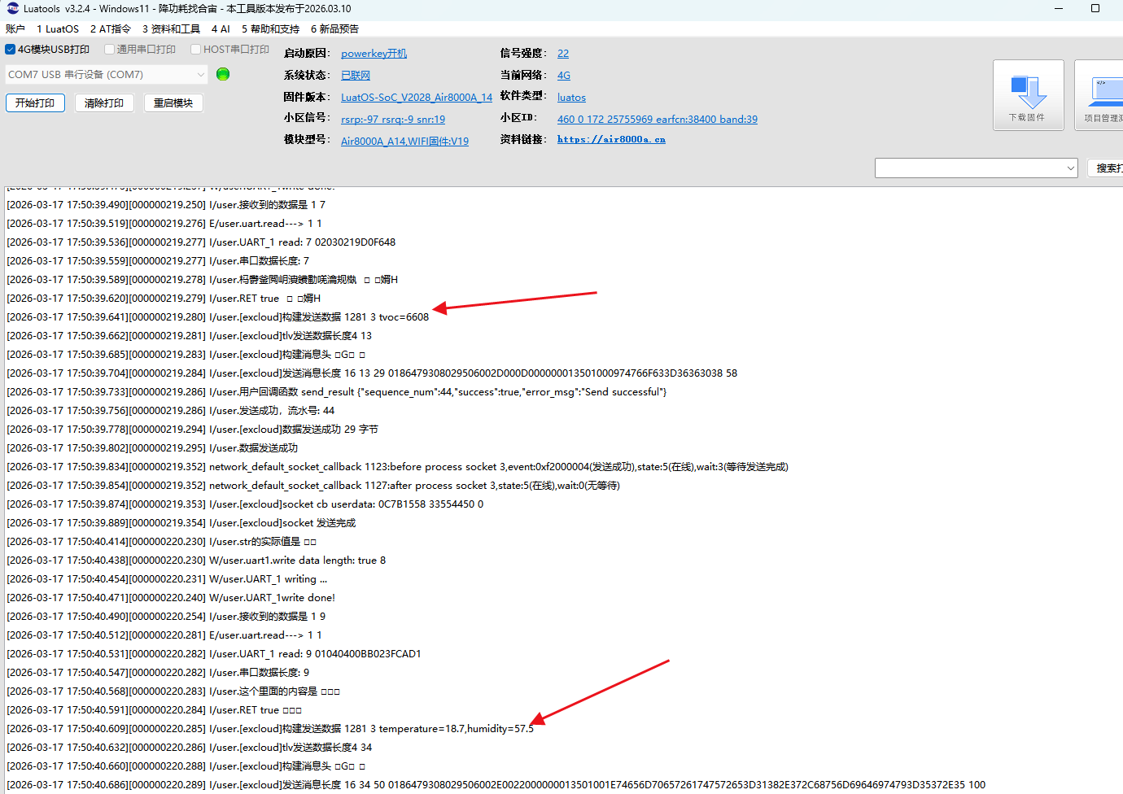
Task: Click the log search text field
Action: 969,168
